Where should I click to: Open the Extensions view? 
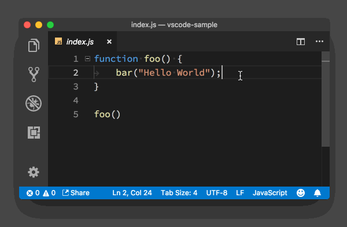pyautogui.click(x=34, y=132)
